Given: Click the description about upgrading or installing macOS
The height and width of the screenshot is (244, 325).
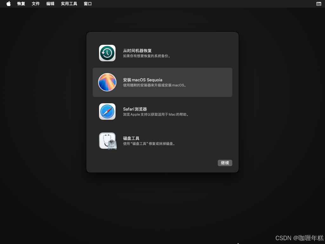Looking at the screenshot, I should pos(155,85).
